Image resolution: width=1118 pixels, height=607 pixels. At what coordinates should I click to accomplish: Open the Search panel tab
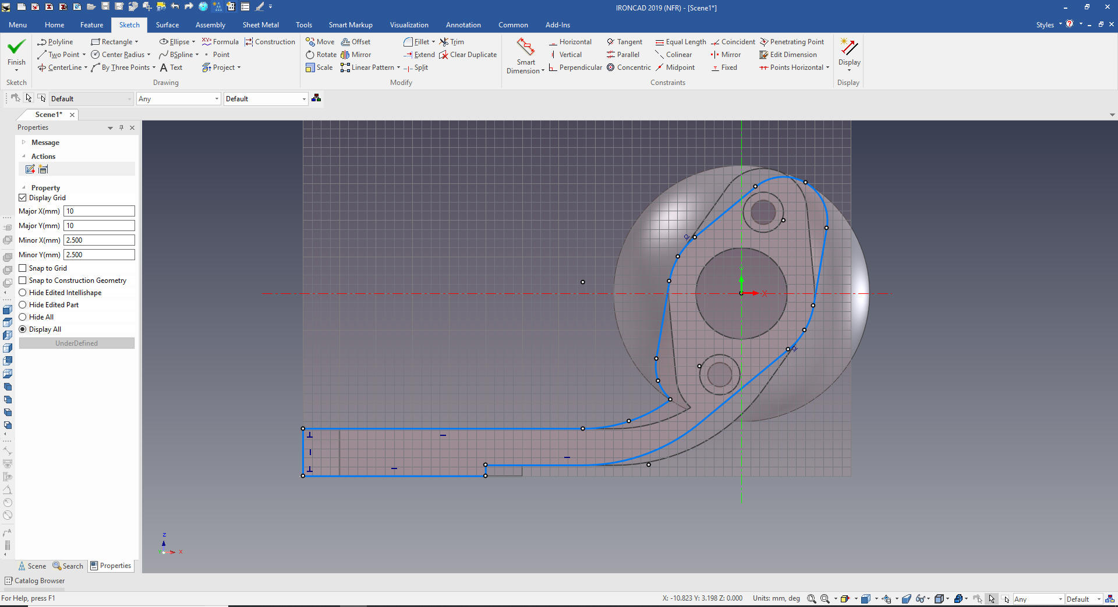68,566
